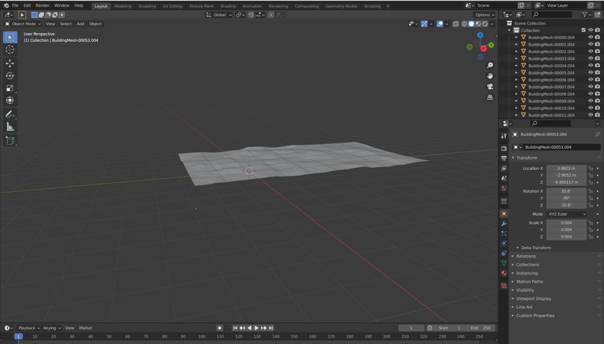Screen dimensions: 604x344
Task: Disable render camera for BuildingMesh-00005.004
Action: pyautogui.click(x=597, y=73)
